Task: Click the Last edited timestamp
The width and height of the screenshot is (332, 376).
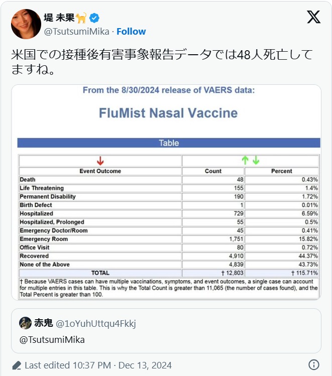Action: [x=98, y=365]
